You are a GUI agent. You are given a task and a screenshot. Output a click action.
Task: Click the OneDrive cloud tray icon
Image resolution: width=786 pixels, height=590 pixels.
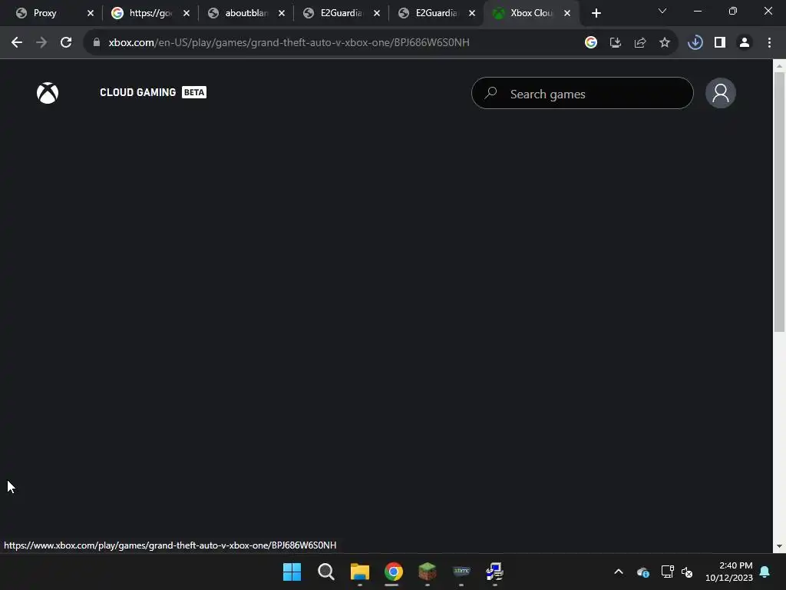642,572
